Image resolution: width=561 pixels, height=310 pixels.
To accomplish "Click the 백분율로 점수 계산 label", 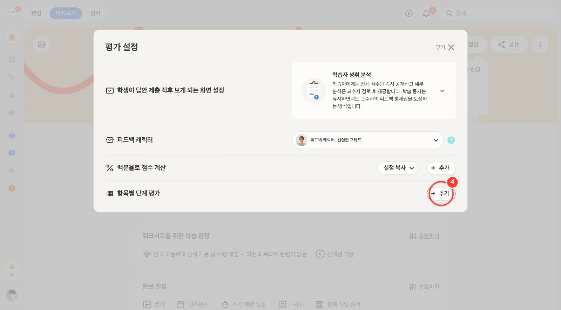I will coord(141,167).
